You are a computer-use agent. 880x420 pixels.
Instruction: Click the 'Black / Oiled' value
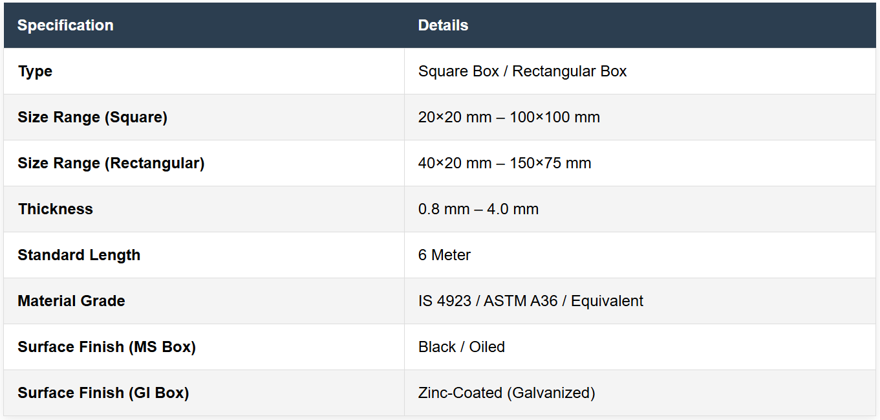point(462,347)
